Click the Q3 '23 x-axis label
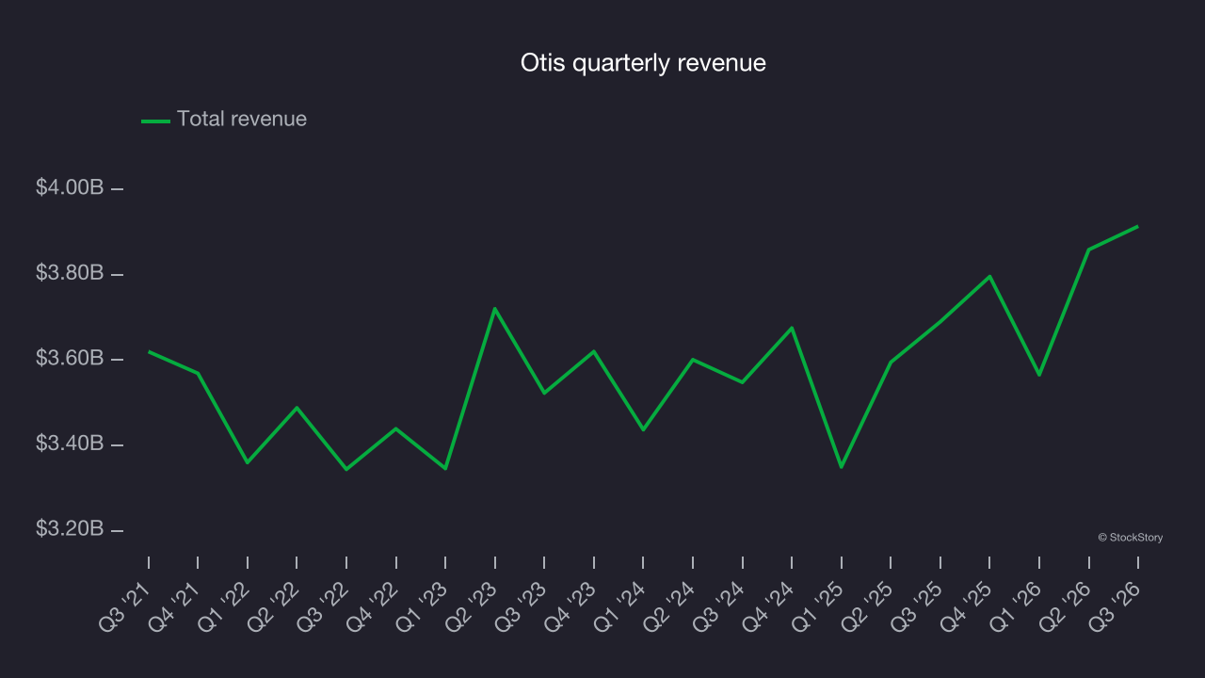This screenshot has width=1205, height=678. click(521, 605)
